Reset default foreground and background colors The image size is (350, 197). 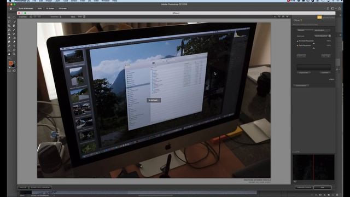pos(9,67)
